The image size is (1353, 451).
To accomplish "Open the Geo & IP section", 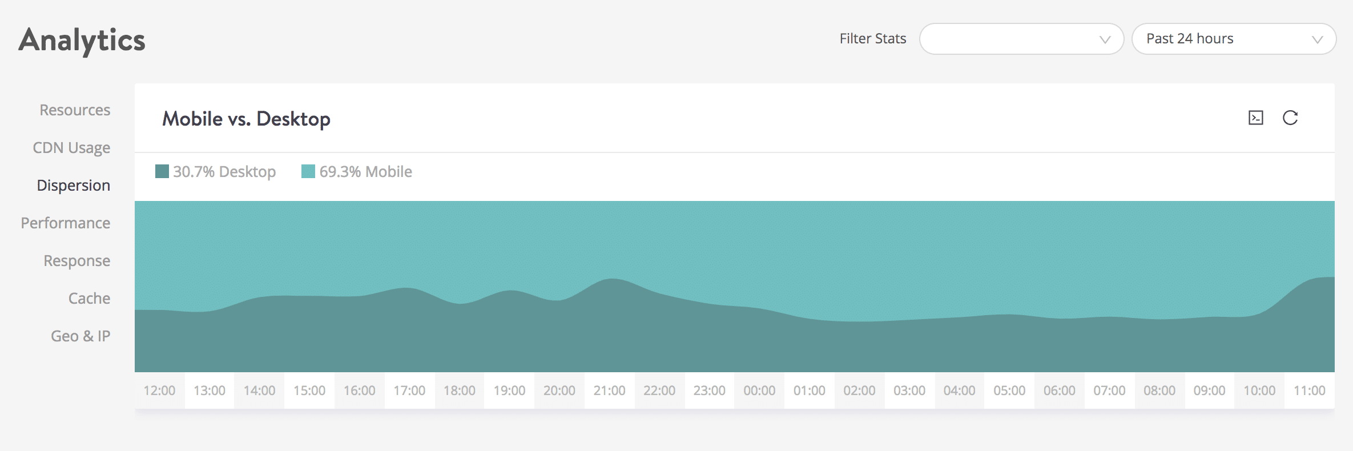I will click(x=80, y=336).
